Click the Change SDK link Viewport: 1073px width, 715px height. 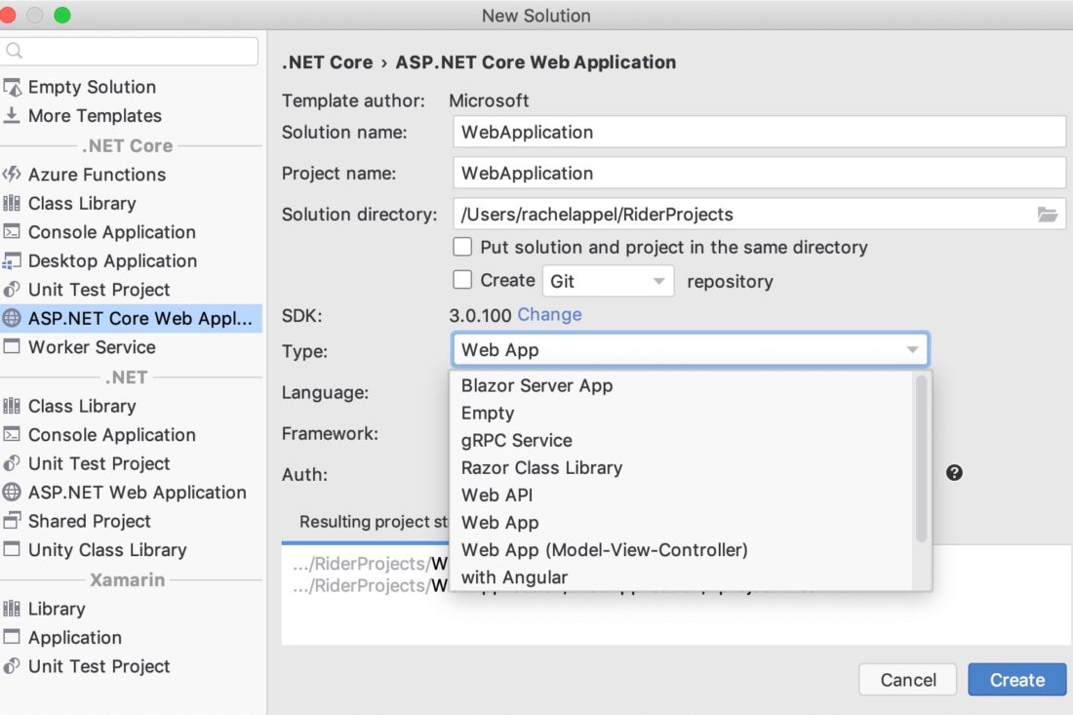pyautogui.click(x=549, y=315)
